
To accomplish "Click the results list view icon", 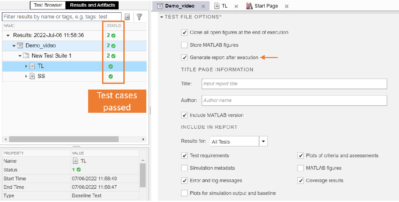I will click(127, 17).
